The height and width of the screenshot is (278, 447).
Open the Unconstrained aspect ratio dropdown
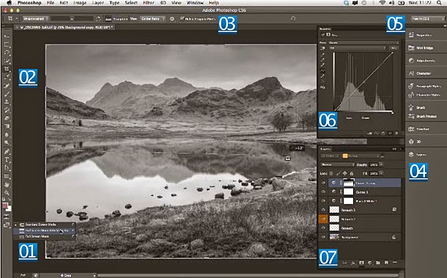click(x=35, y=19)
